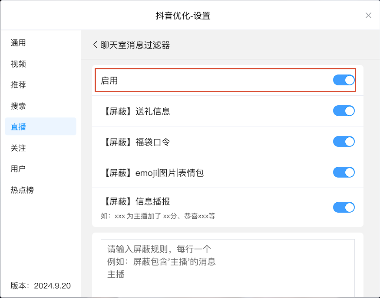The height and width of the screenshot is (298, 380).
Task: Select the 直播 sidebar item
Action: point(40,126)
